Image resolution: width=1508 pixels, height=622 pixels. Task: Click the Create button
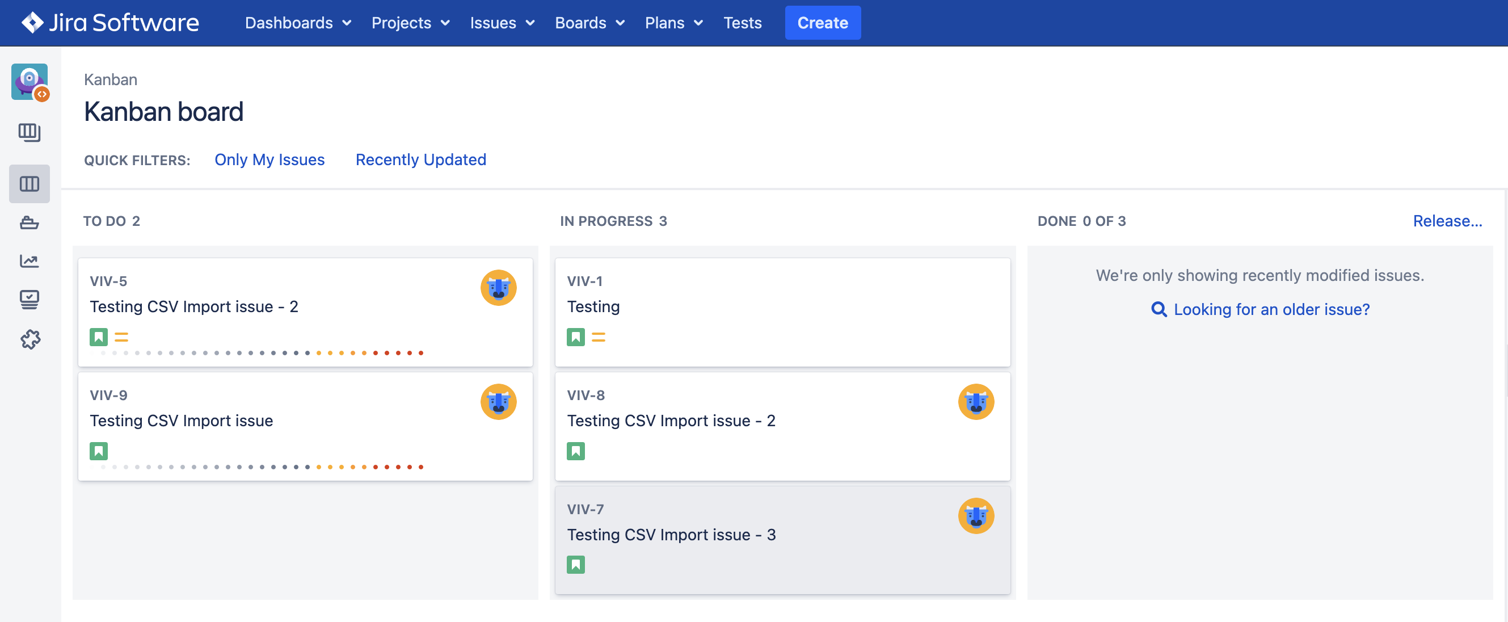(823, 23)
